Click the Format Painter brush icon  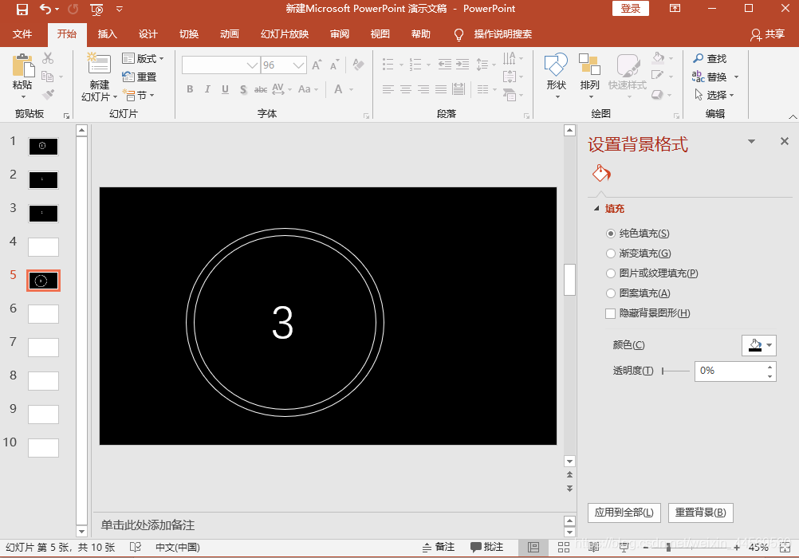pos(49,95)
